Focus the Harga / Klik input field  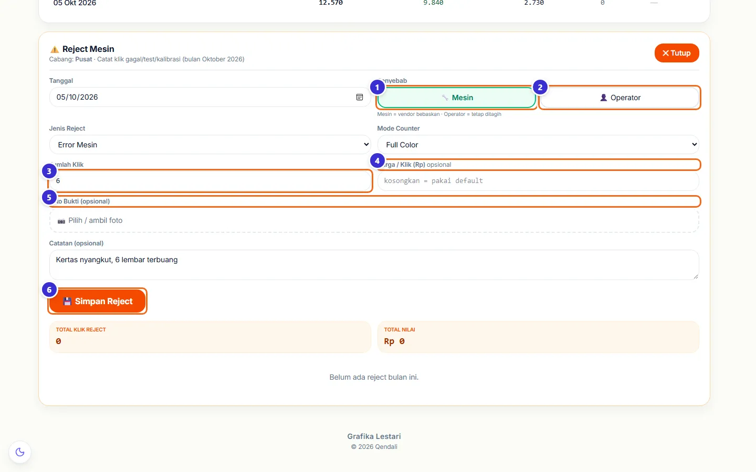pos(538,181)
